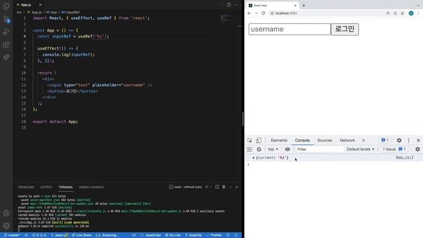Click the Chrome share icon
Screen dimensions: 423x238
click(x=395, y=13)
